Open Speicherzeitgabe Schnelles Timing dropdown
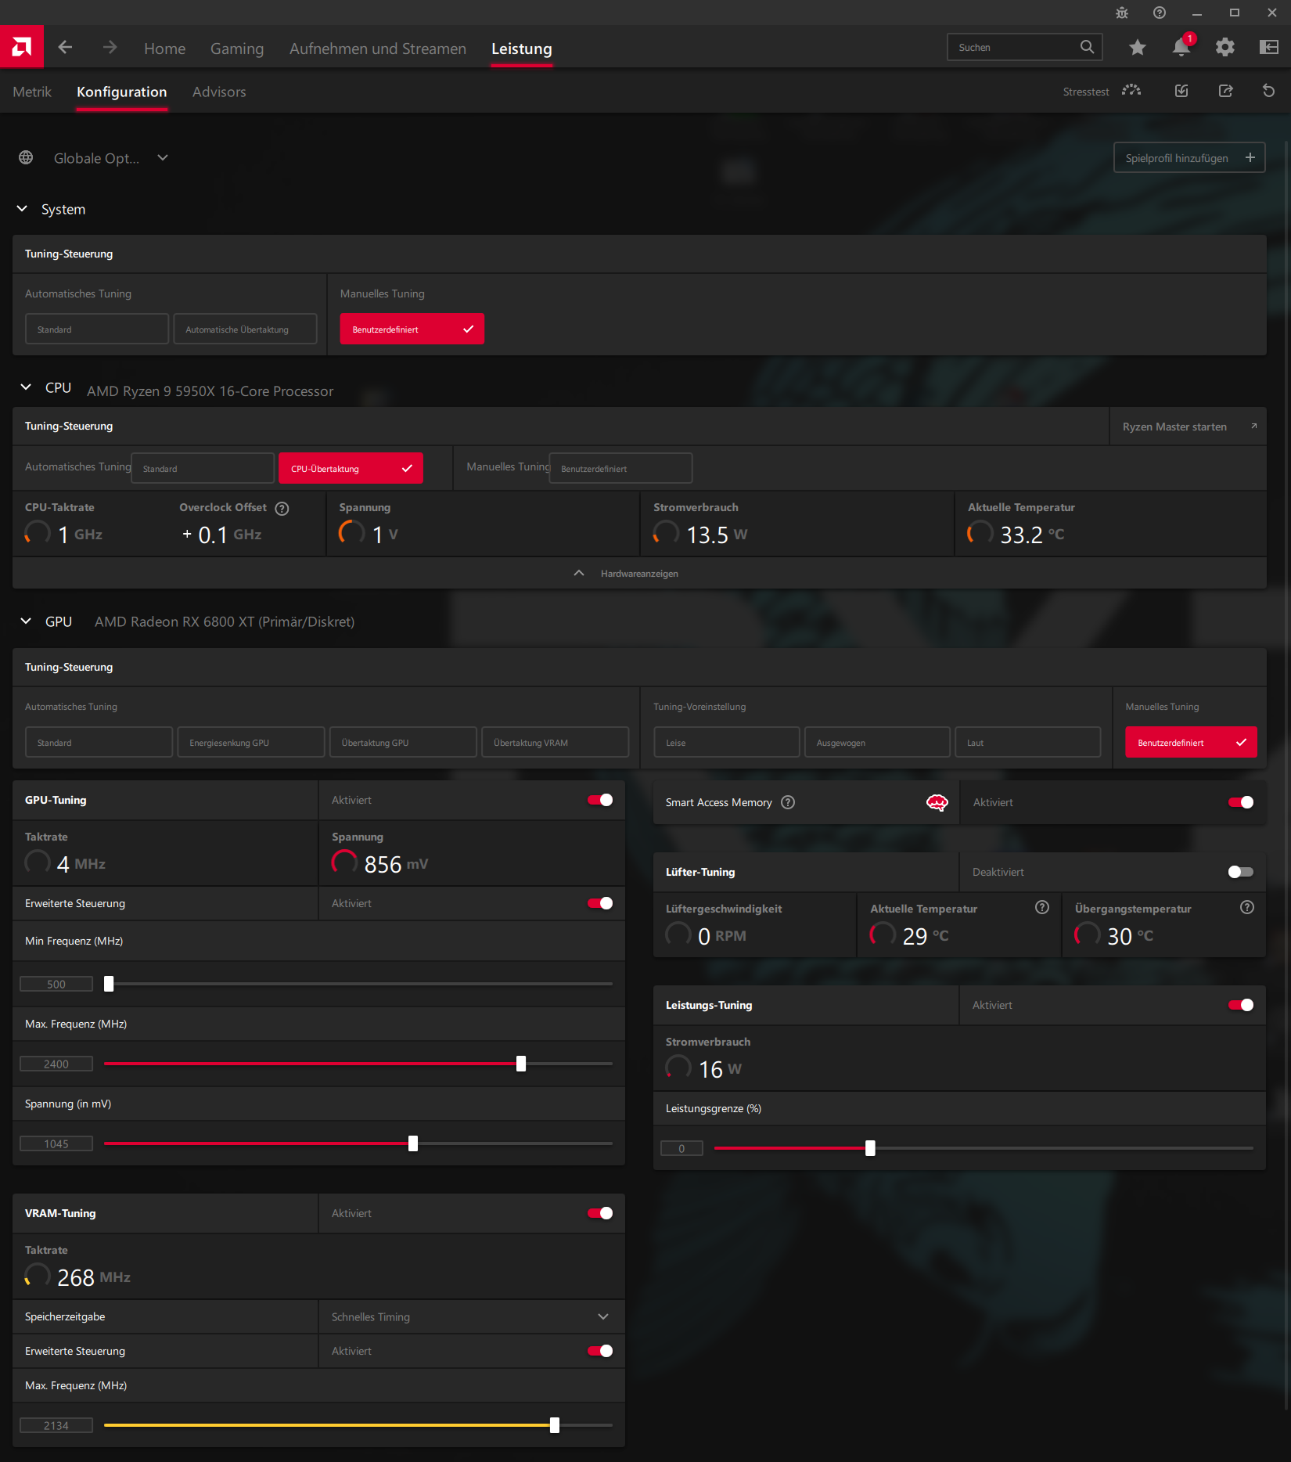 coord(472,1317)
